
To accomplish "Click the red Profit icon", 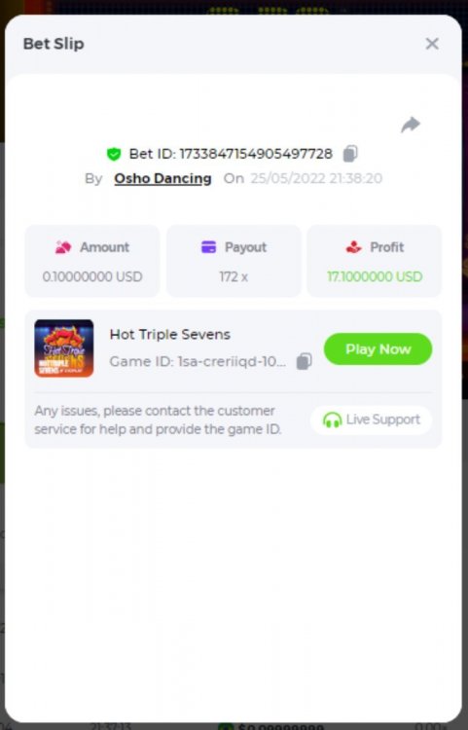I will coord(353,247).
